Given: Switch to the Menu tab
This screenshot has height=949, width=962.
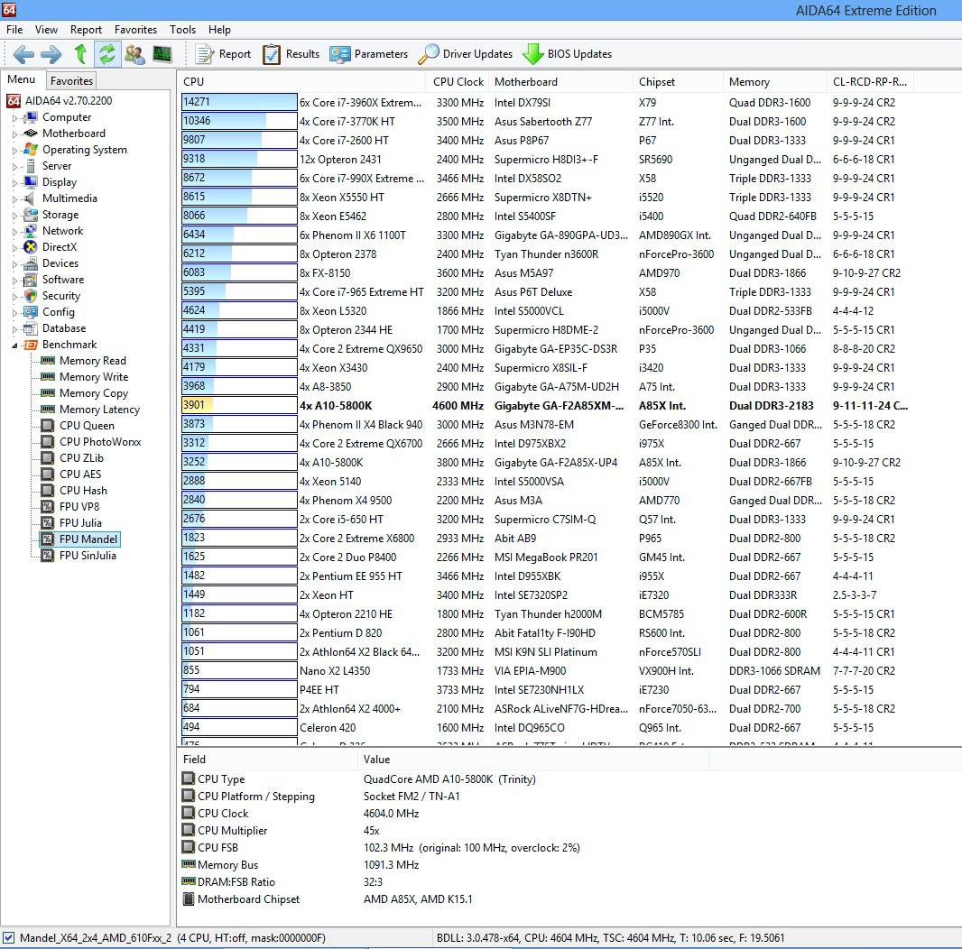Looking at the screenshot, I should coord(22,79).
